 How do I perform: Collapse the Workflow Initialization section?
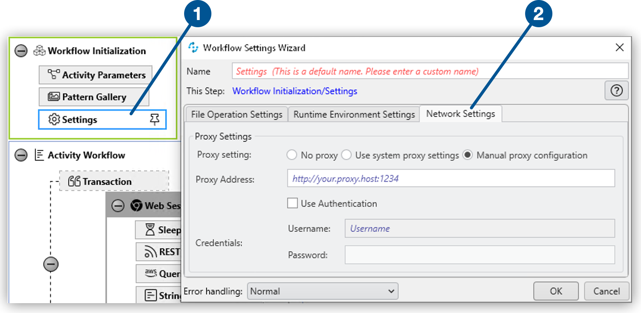coord(21,51)
